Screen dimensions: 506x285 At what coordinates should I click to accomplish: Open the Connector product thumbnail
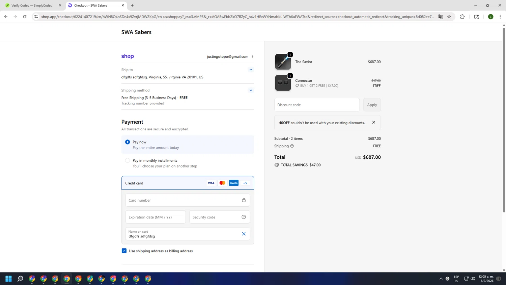[283, 83]
